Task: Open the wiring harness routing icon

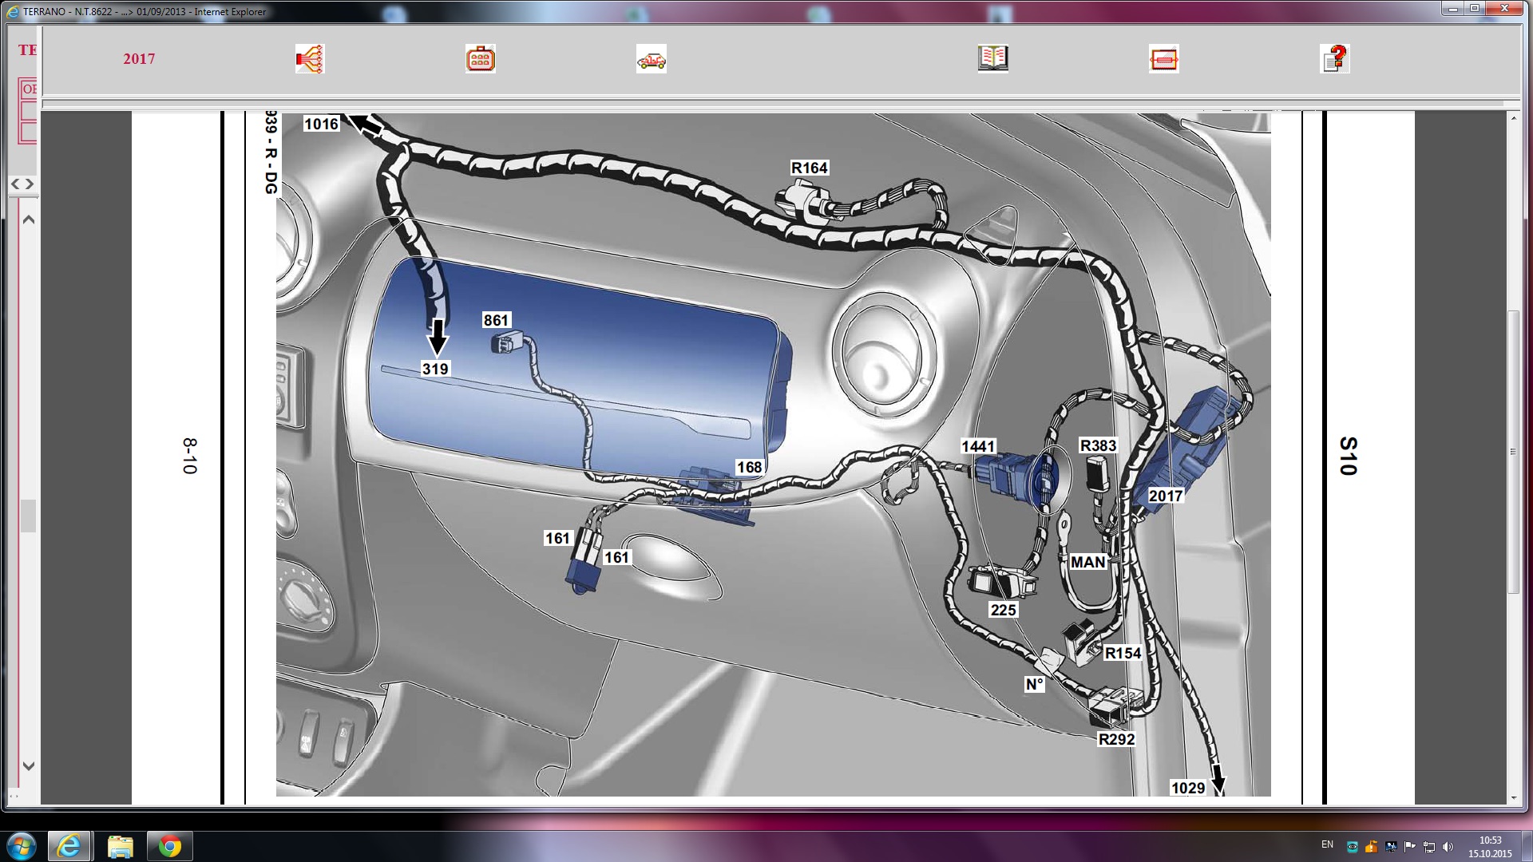Action: (310, 59)
